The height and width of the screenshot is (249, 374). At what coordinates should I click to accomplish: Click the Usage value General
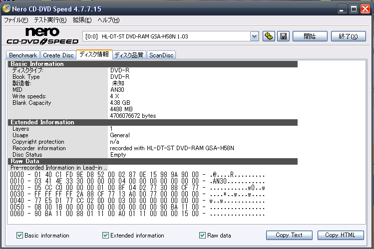[120, 135]
